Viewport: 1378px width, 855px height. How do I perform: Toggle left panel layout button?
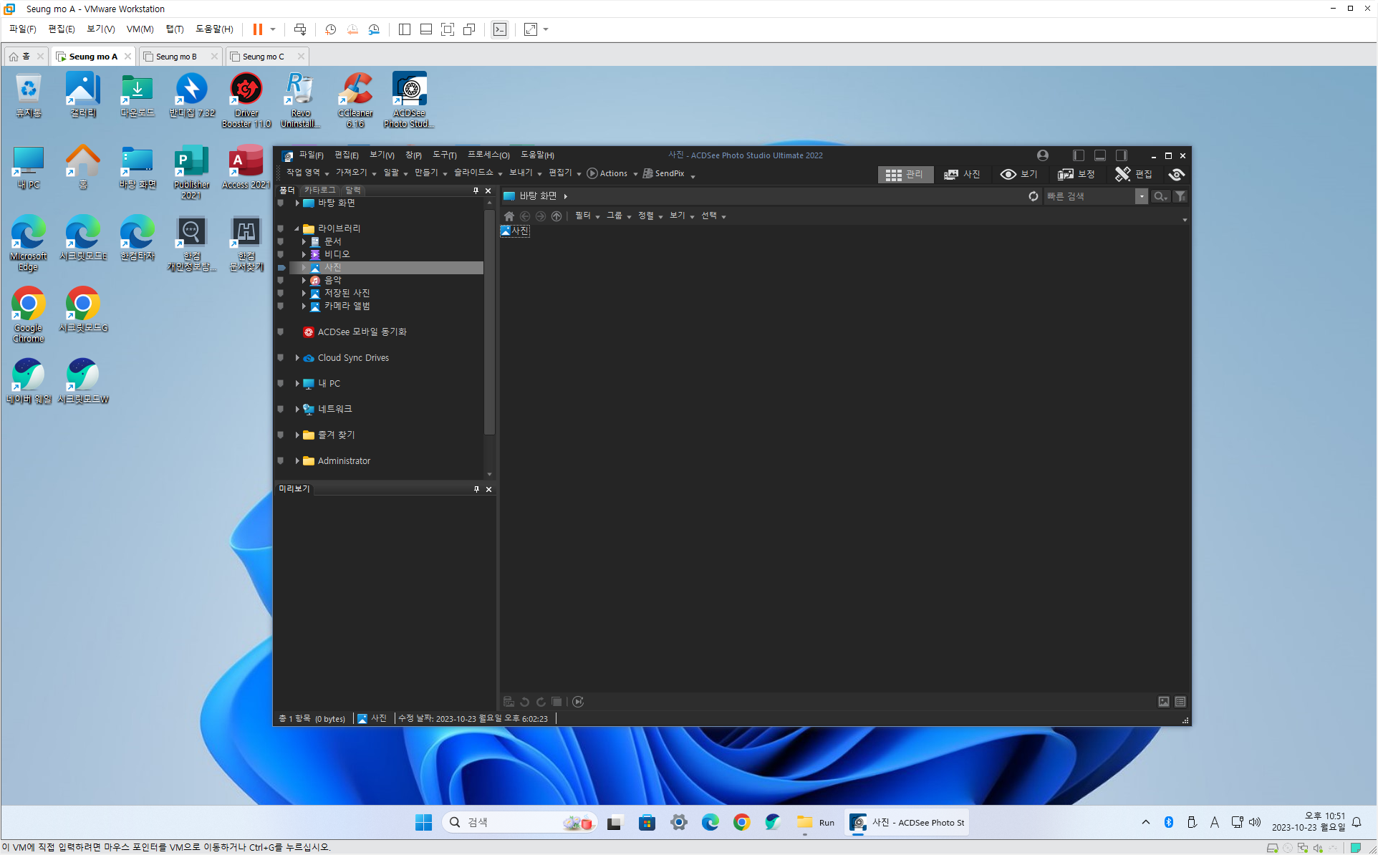click(1078, 155)
